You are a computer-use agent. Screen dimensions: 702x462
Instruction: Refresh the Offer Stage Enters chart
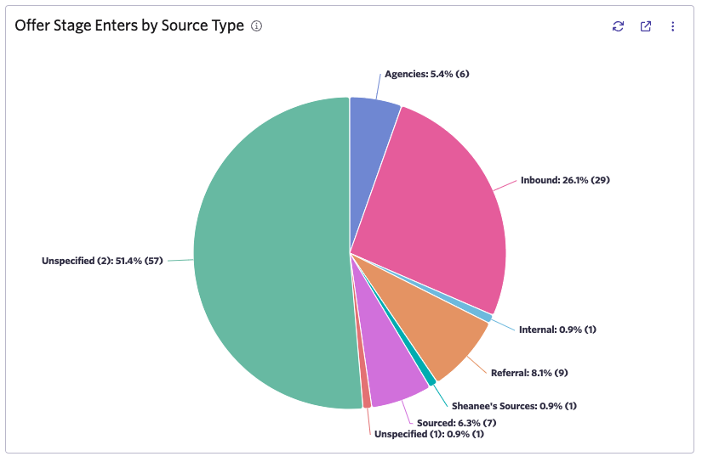tap(618, 26)
